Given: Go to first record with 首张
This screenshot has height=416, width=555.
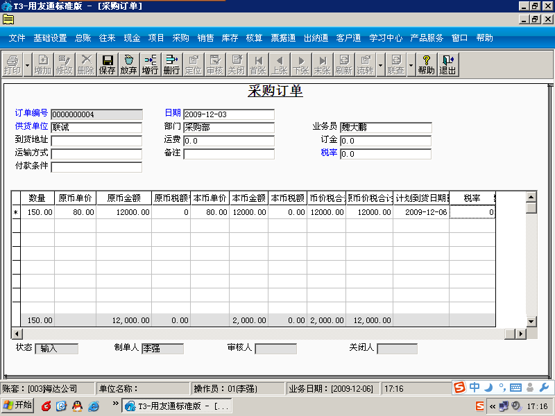Looking at the screenshot, I should point(258,64).
